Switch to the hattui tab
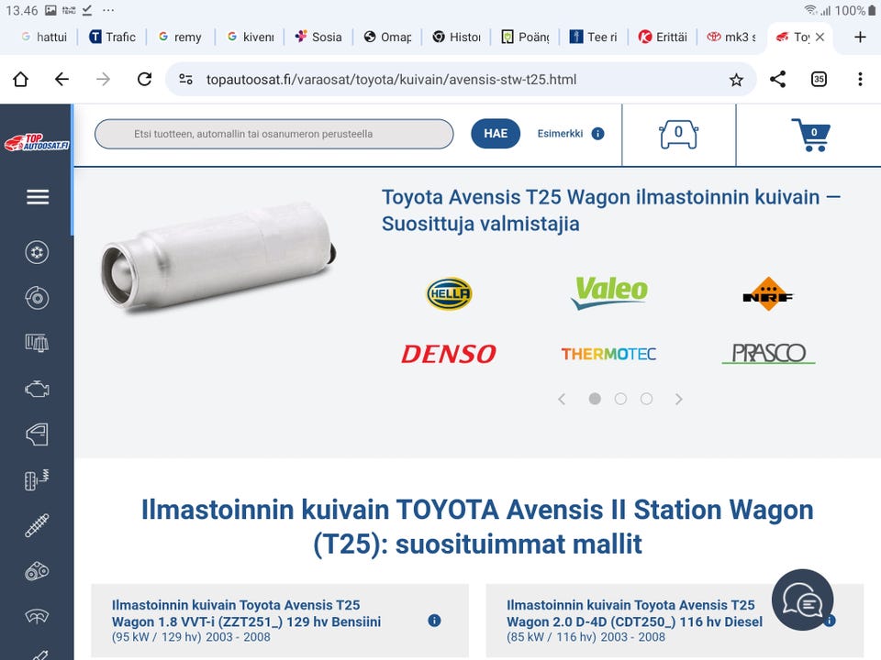Image resolution: width=881 pixels, height=660 pixels. pos(44,37)
